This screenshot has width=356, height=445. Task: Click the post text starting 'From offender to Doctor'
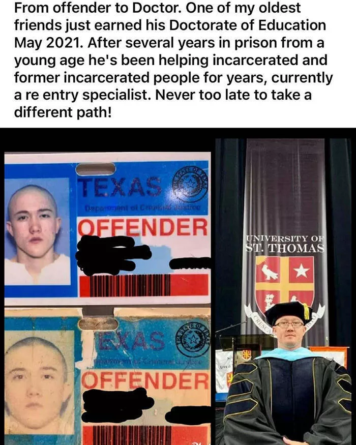173,60
